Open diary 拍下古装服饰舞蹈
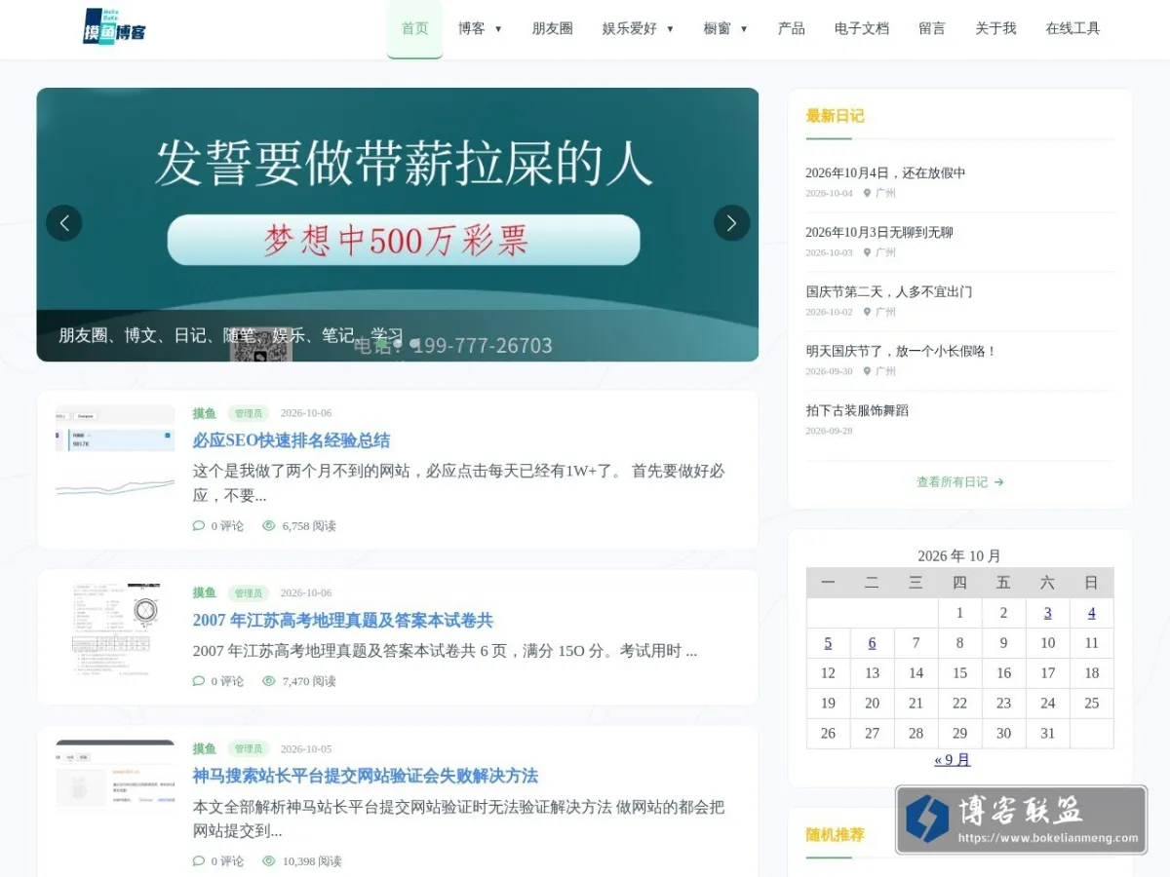The height and width of the screenshot is (877, 1170). click(857, 411)
